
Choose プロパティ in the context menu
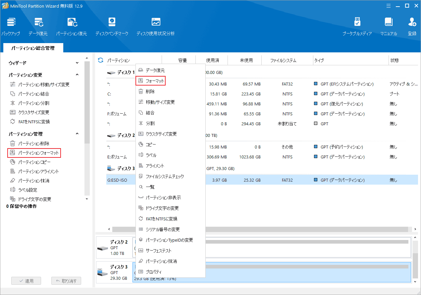(171, 272)
